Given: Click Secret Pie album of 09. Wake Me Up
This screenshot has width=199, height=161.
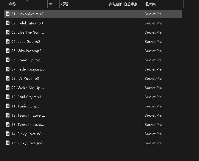Looking at the screenshot, I should click(153, 87).
